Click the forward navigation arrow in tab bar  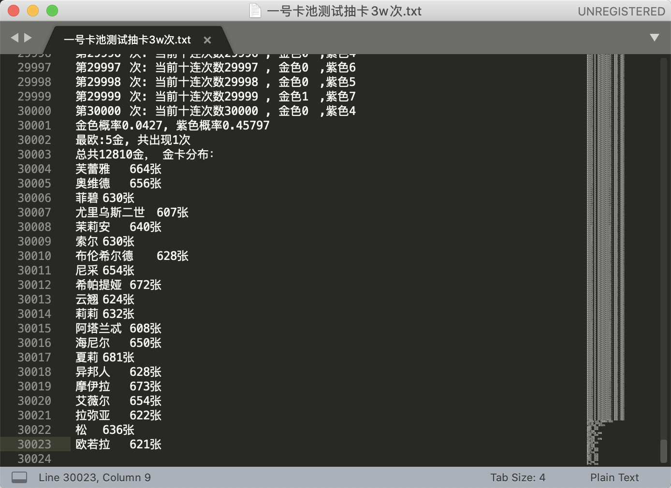point(28,38)
